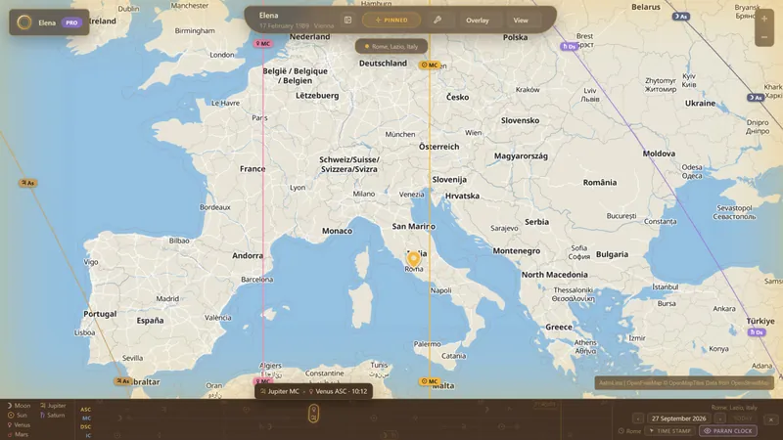Image resolution: width=783 pixels, height=440 pixels.
Task: Toggle the PARAN CLOCK eye button
Action: pos(728,430)
